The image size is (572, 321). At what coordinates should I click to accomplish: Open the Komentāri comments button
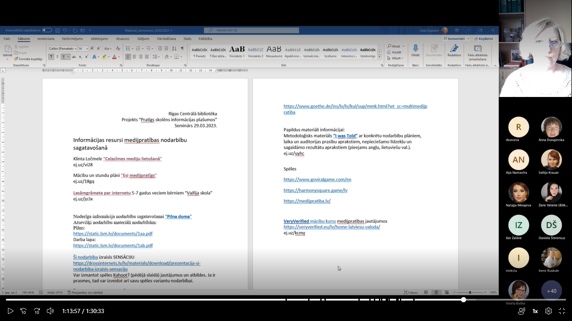pyautogui.click(x=456, y=39)
